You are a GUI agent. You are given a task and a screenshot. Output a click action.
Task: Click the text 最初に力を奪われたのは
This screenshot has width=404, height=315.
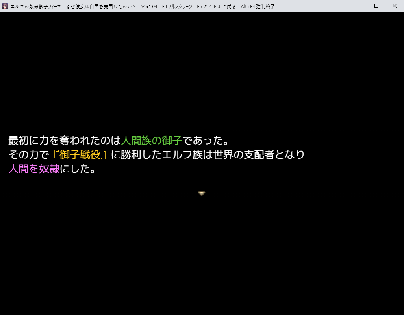point(65,141)
